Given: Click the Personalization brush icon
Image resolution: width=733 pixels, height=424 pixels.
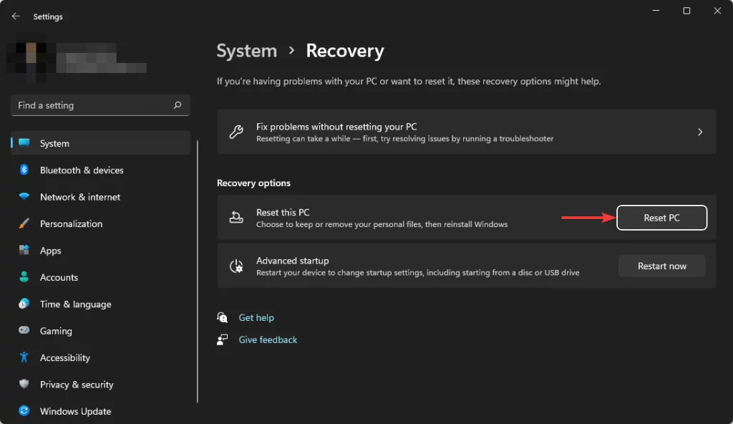Looking at the screenshot, I should (22, 223).
